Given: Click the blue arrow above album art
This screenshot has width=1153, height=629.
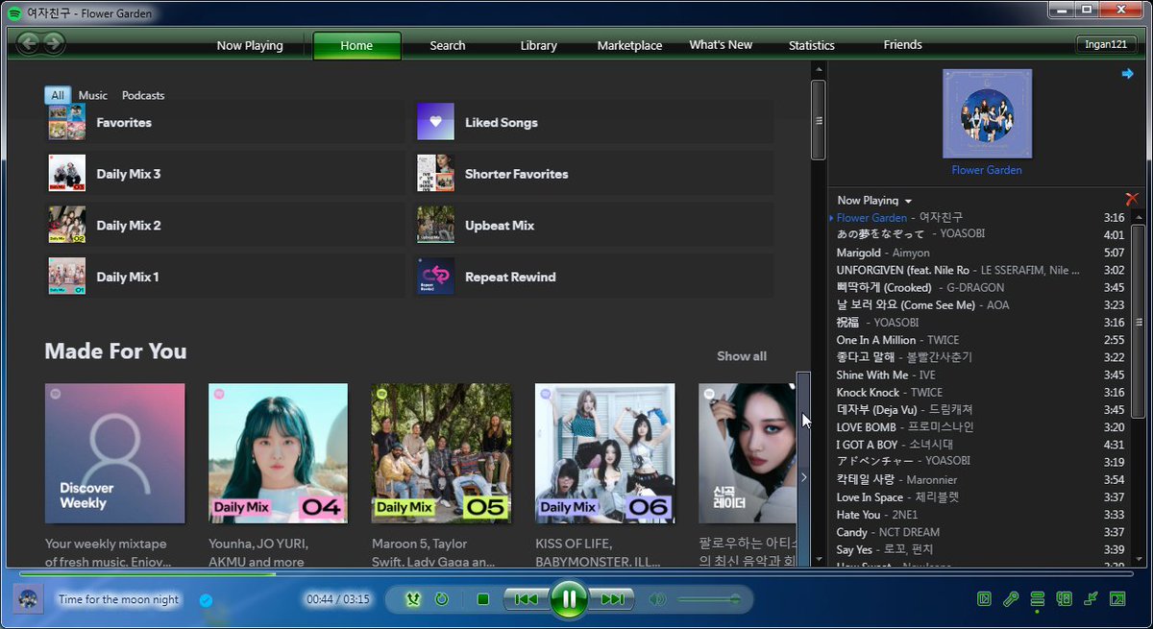Looking at the screenshot, I should pyautogui.click(x=1128, y=74).
